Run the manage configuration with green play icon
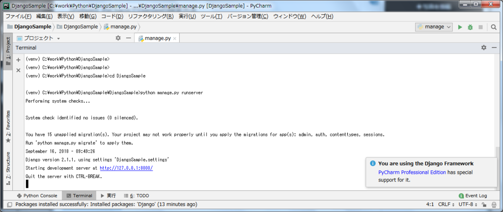Image resolution: width=503 pixels, height=212 pixels. pyautogui.click(x=460, y=27)
